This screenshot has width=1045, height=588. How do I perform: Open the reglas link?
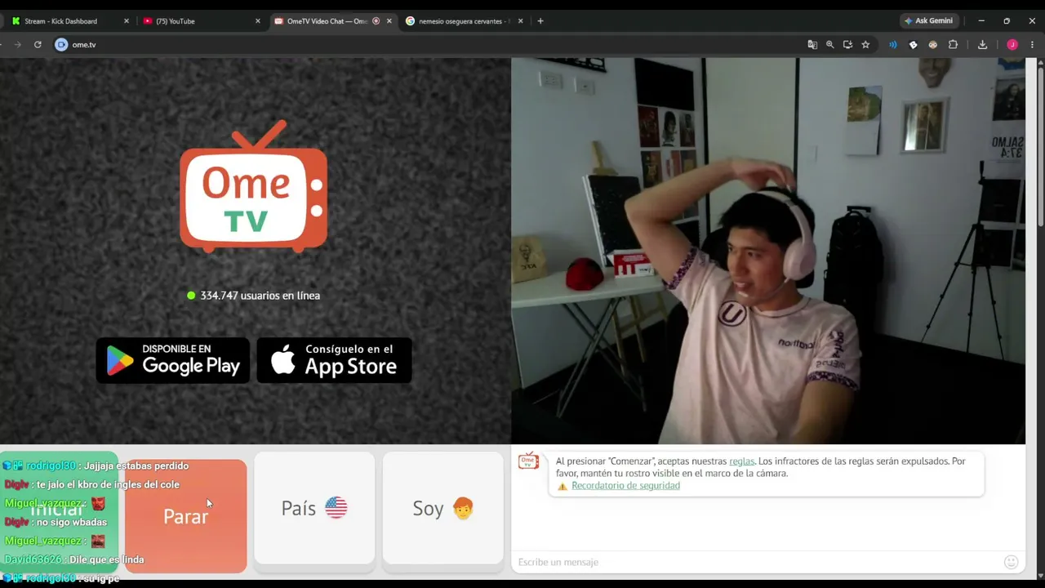point(741,461)
